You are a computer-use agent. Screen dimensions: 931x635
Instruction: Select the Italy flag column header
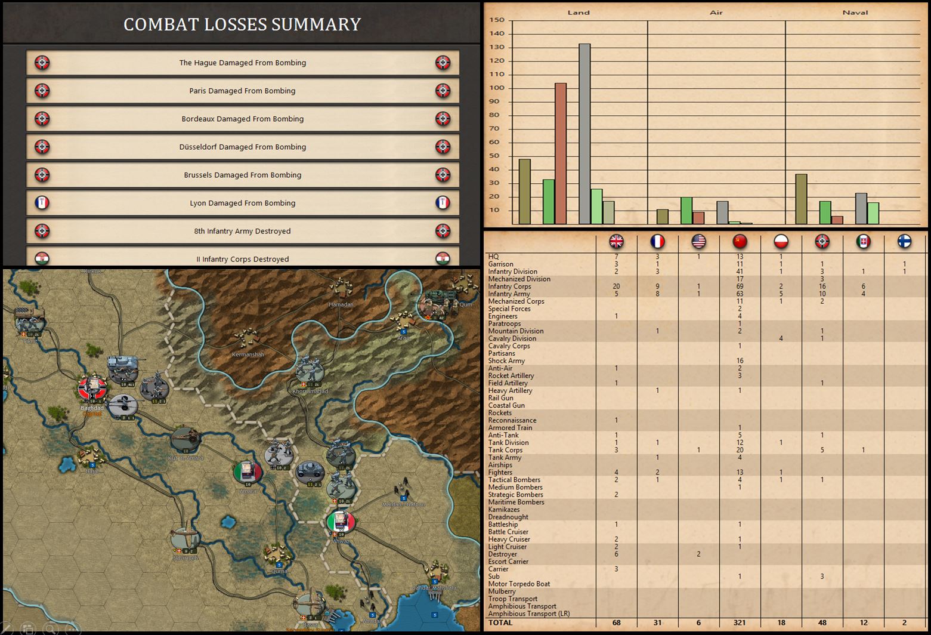[863, 241]
